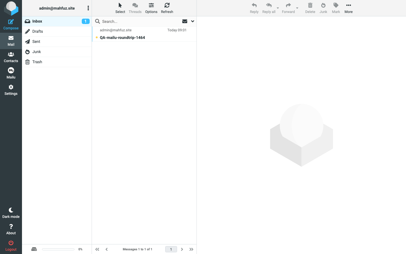Screen dimensions: 406x254
Task: Expand the Reply all options arrow
Action: (x=278, y=8)
